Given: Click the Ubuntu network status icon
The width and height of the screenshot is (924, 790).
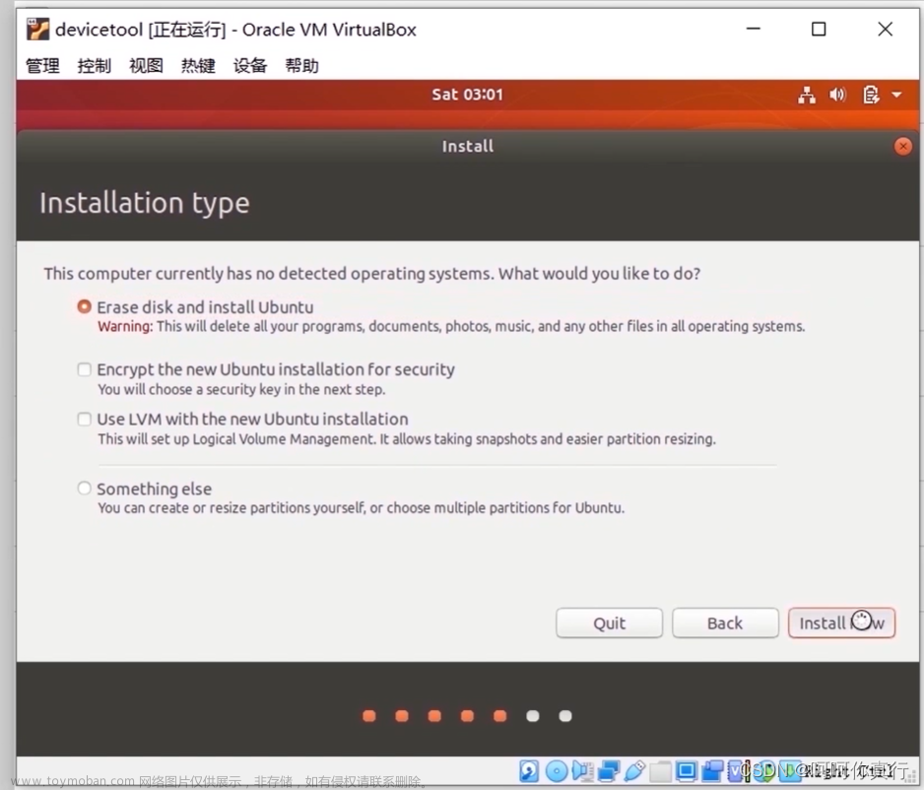Looking at the screenshot, I should tap(807, 95).
